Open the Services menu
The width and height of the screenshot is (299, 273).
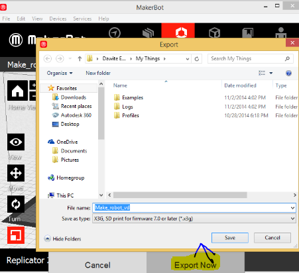click(x=82, y=19)
